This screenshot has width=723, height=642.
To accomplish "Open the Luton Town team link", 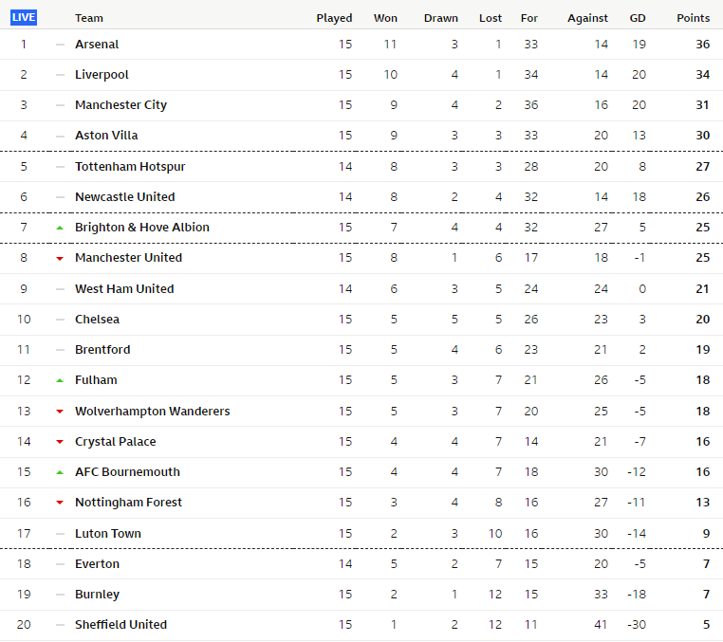I will (108, 533).
